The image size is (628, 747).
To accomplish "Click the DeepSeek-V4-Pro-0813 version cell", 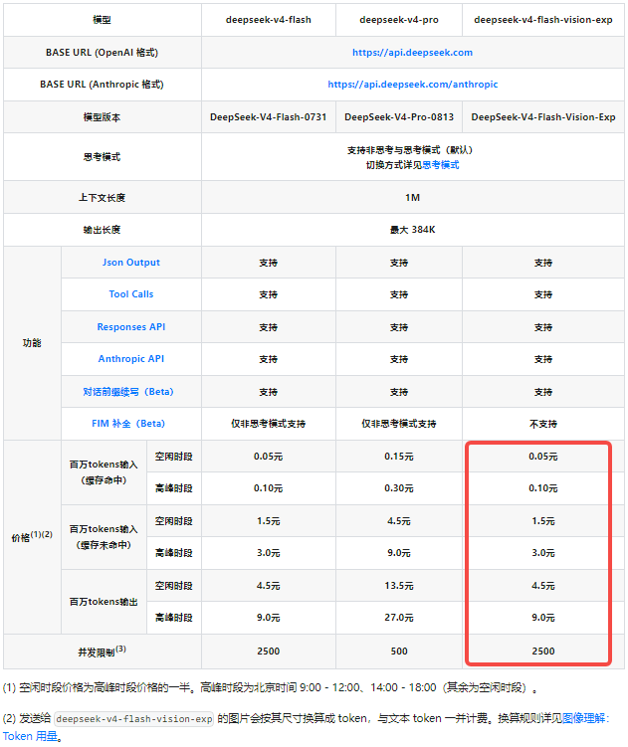I will click(x=399, y=117).
